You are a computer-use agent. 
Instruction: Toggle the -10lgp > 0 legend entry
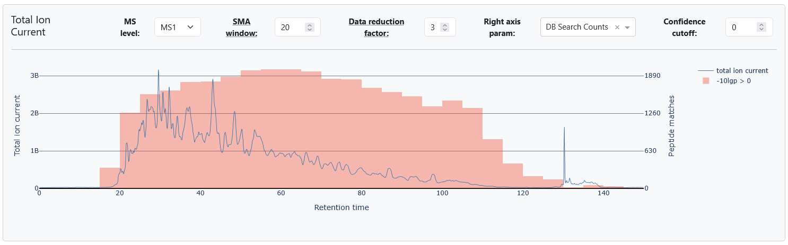(733, 81)
